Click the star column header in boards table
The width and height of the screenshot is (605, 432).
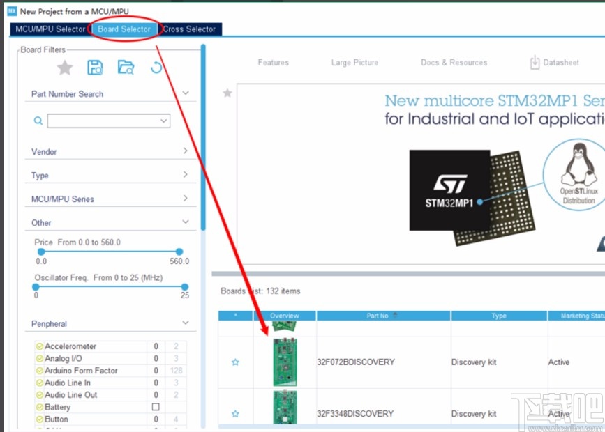(x=235, y=316)
